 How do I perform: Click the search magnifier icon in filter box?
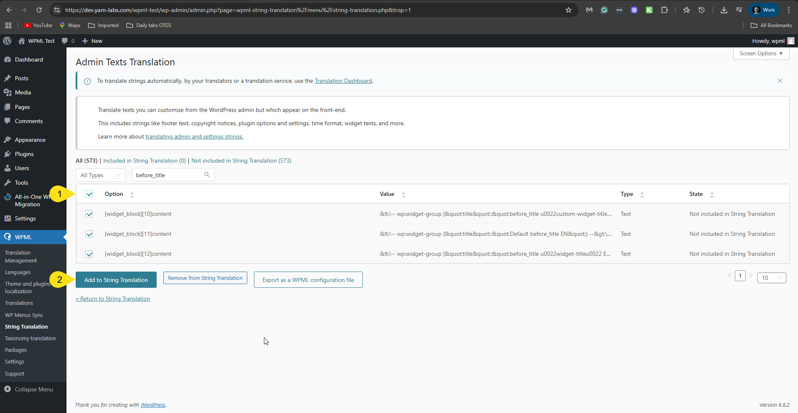coord(207,175)
